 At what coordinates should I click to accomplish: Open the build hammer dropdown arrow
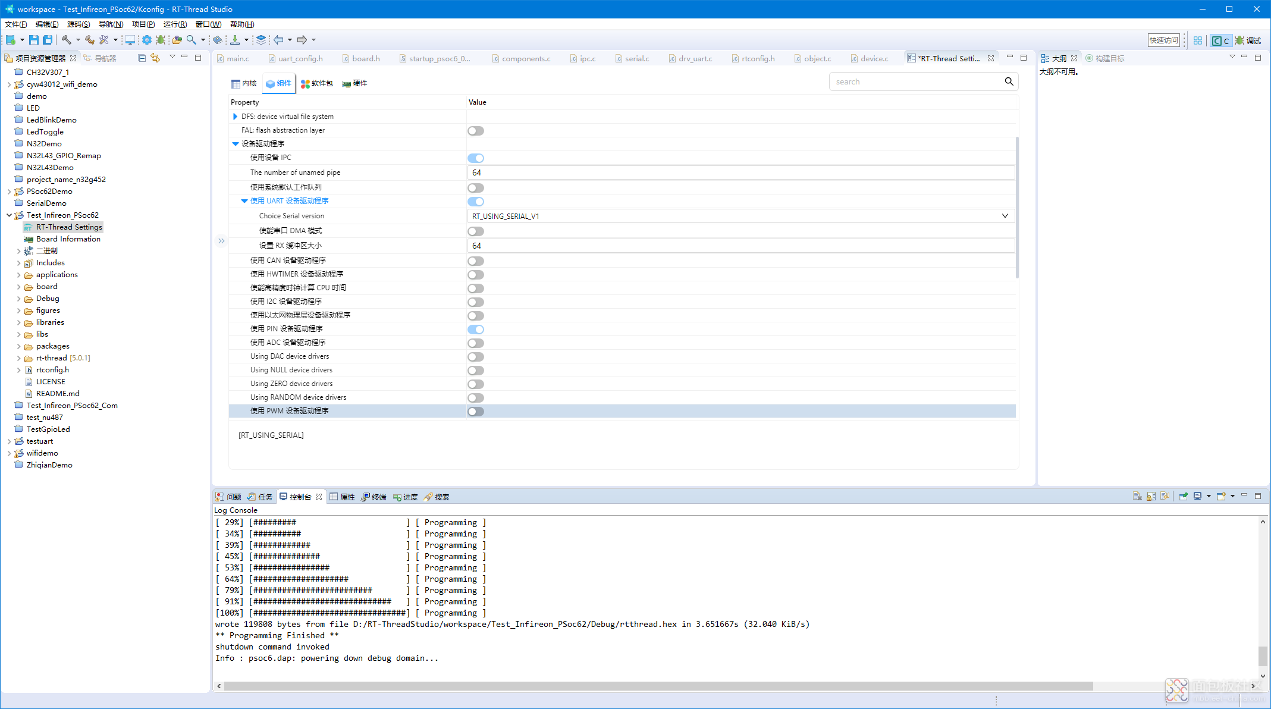[x=78, y=40]
